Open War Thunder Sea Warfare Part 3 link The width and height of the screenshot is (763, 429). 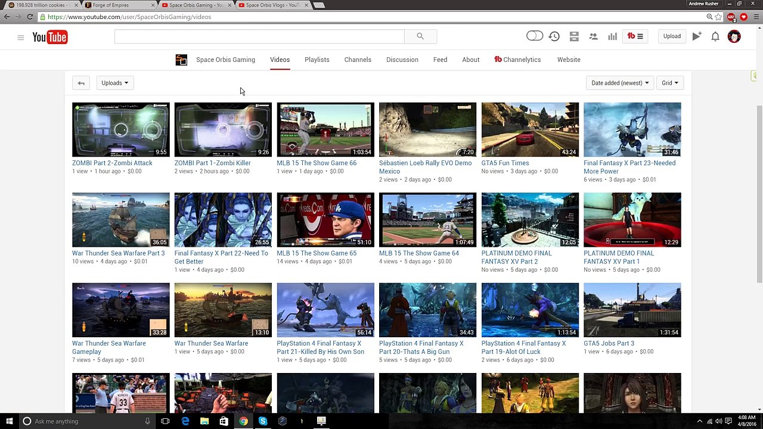pyautogui.click(x=119, y=253)
